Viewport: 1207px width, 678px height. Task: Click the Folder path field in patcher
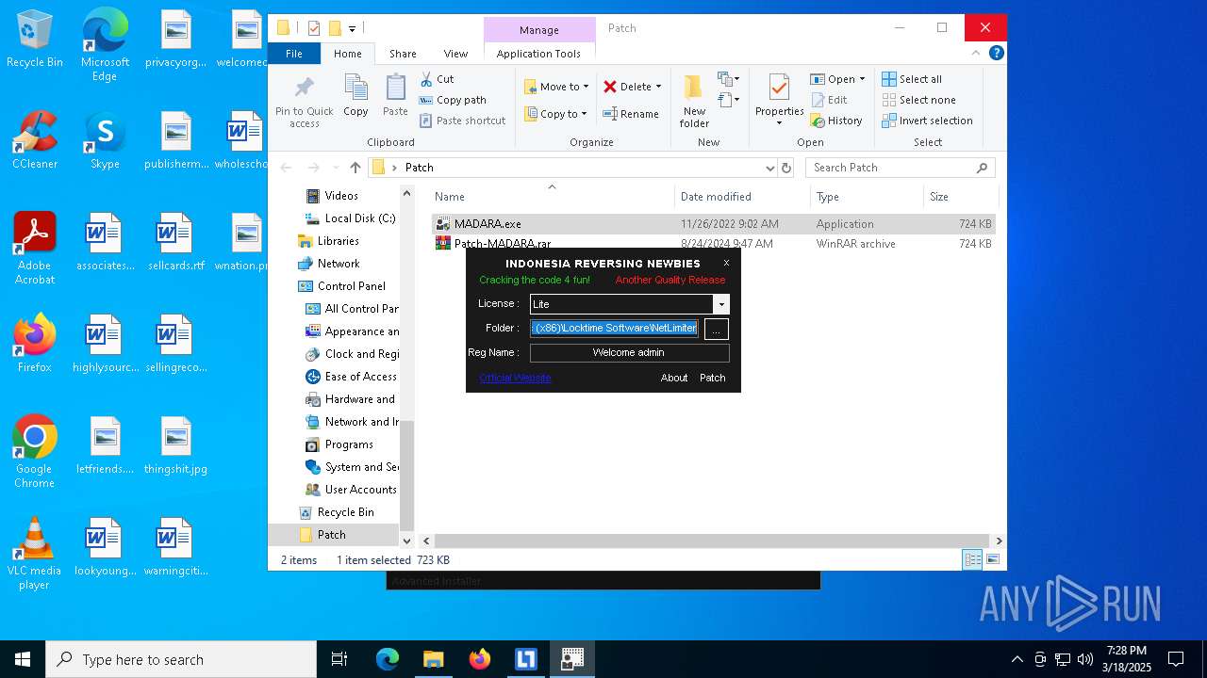[x=614, y=328]
